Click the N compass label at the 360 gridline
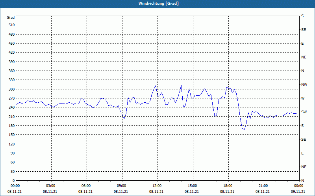This screenshot has width=315, height=196. click(302, 71)
